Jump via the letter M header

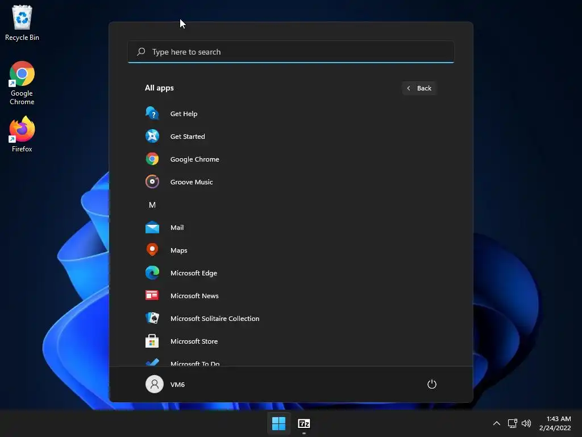point(152,205)
